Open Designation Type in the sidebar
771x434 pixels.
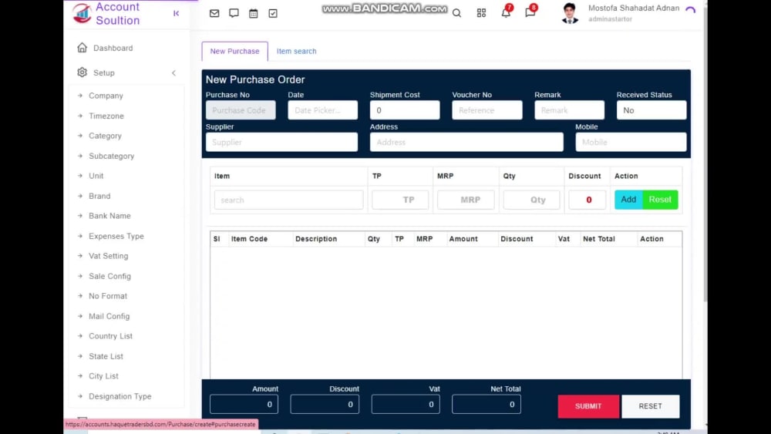coord(120,396)
